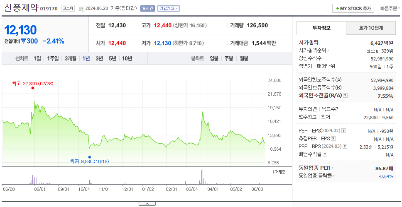The height and width of the screenshot is (207, 402).
Task: Click the help icon next to 배당수익률
Action: pos(325,154)
